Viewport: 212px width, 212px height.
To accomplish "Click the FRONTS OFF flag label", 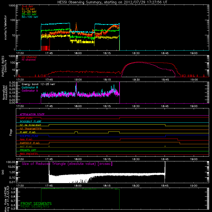I will 28,150.
